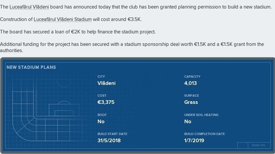The image size is (275, 154).
Task: Select the build completion date 1/7/2019
Action: (x=194, y=141)
